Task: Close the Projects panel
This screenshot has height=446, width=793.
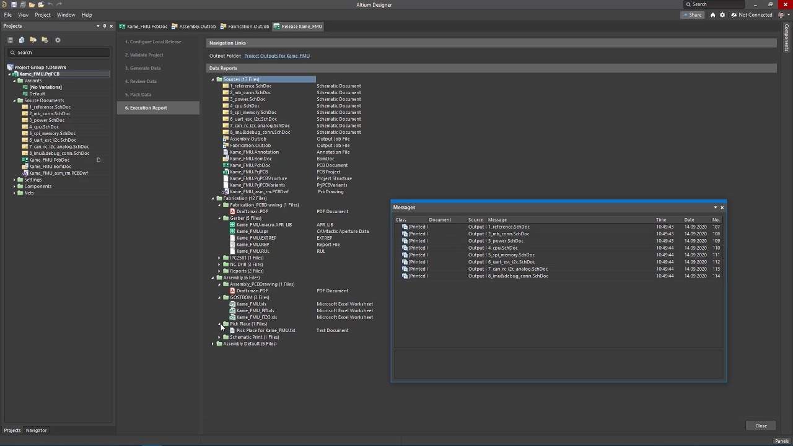Action: click(112, 26)
